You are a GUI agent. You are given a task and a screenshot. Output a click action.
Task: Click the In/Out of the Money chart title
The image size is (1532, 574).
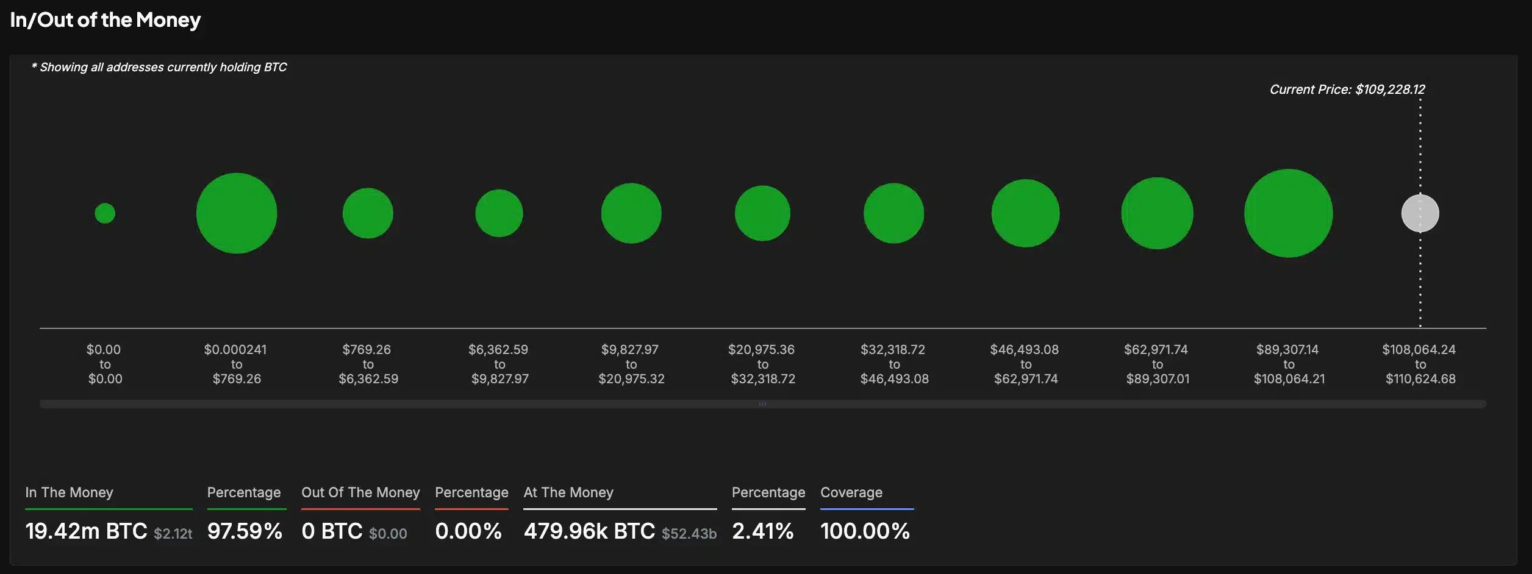coord(105,19)
